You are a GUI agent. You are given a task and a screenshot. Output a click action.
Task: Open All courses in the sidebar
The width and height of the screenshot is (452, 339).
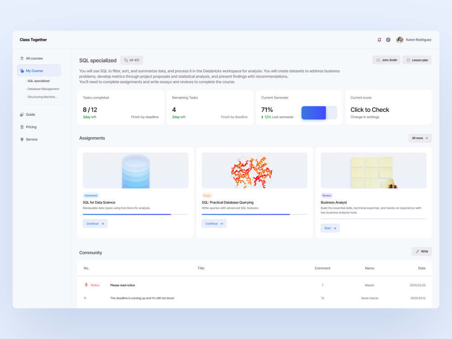[x=34, y=58]
